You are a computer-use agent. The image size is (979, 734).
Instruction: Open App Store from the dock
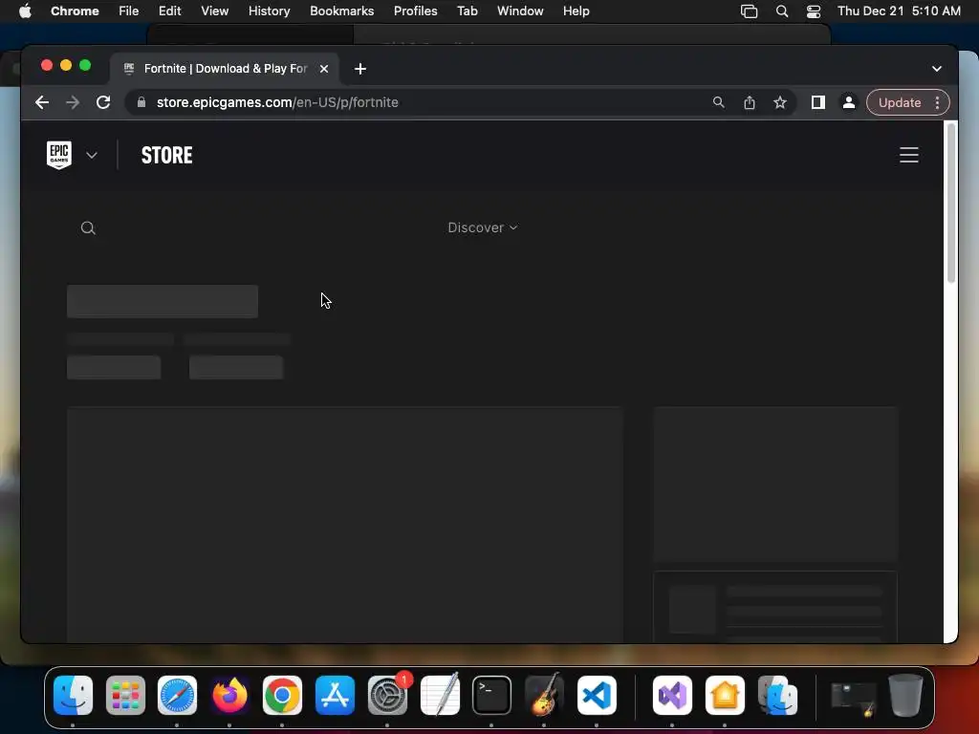click(336, 696)
